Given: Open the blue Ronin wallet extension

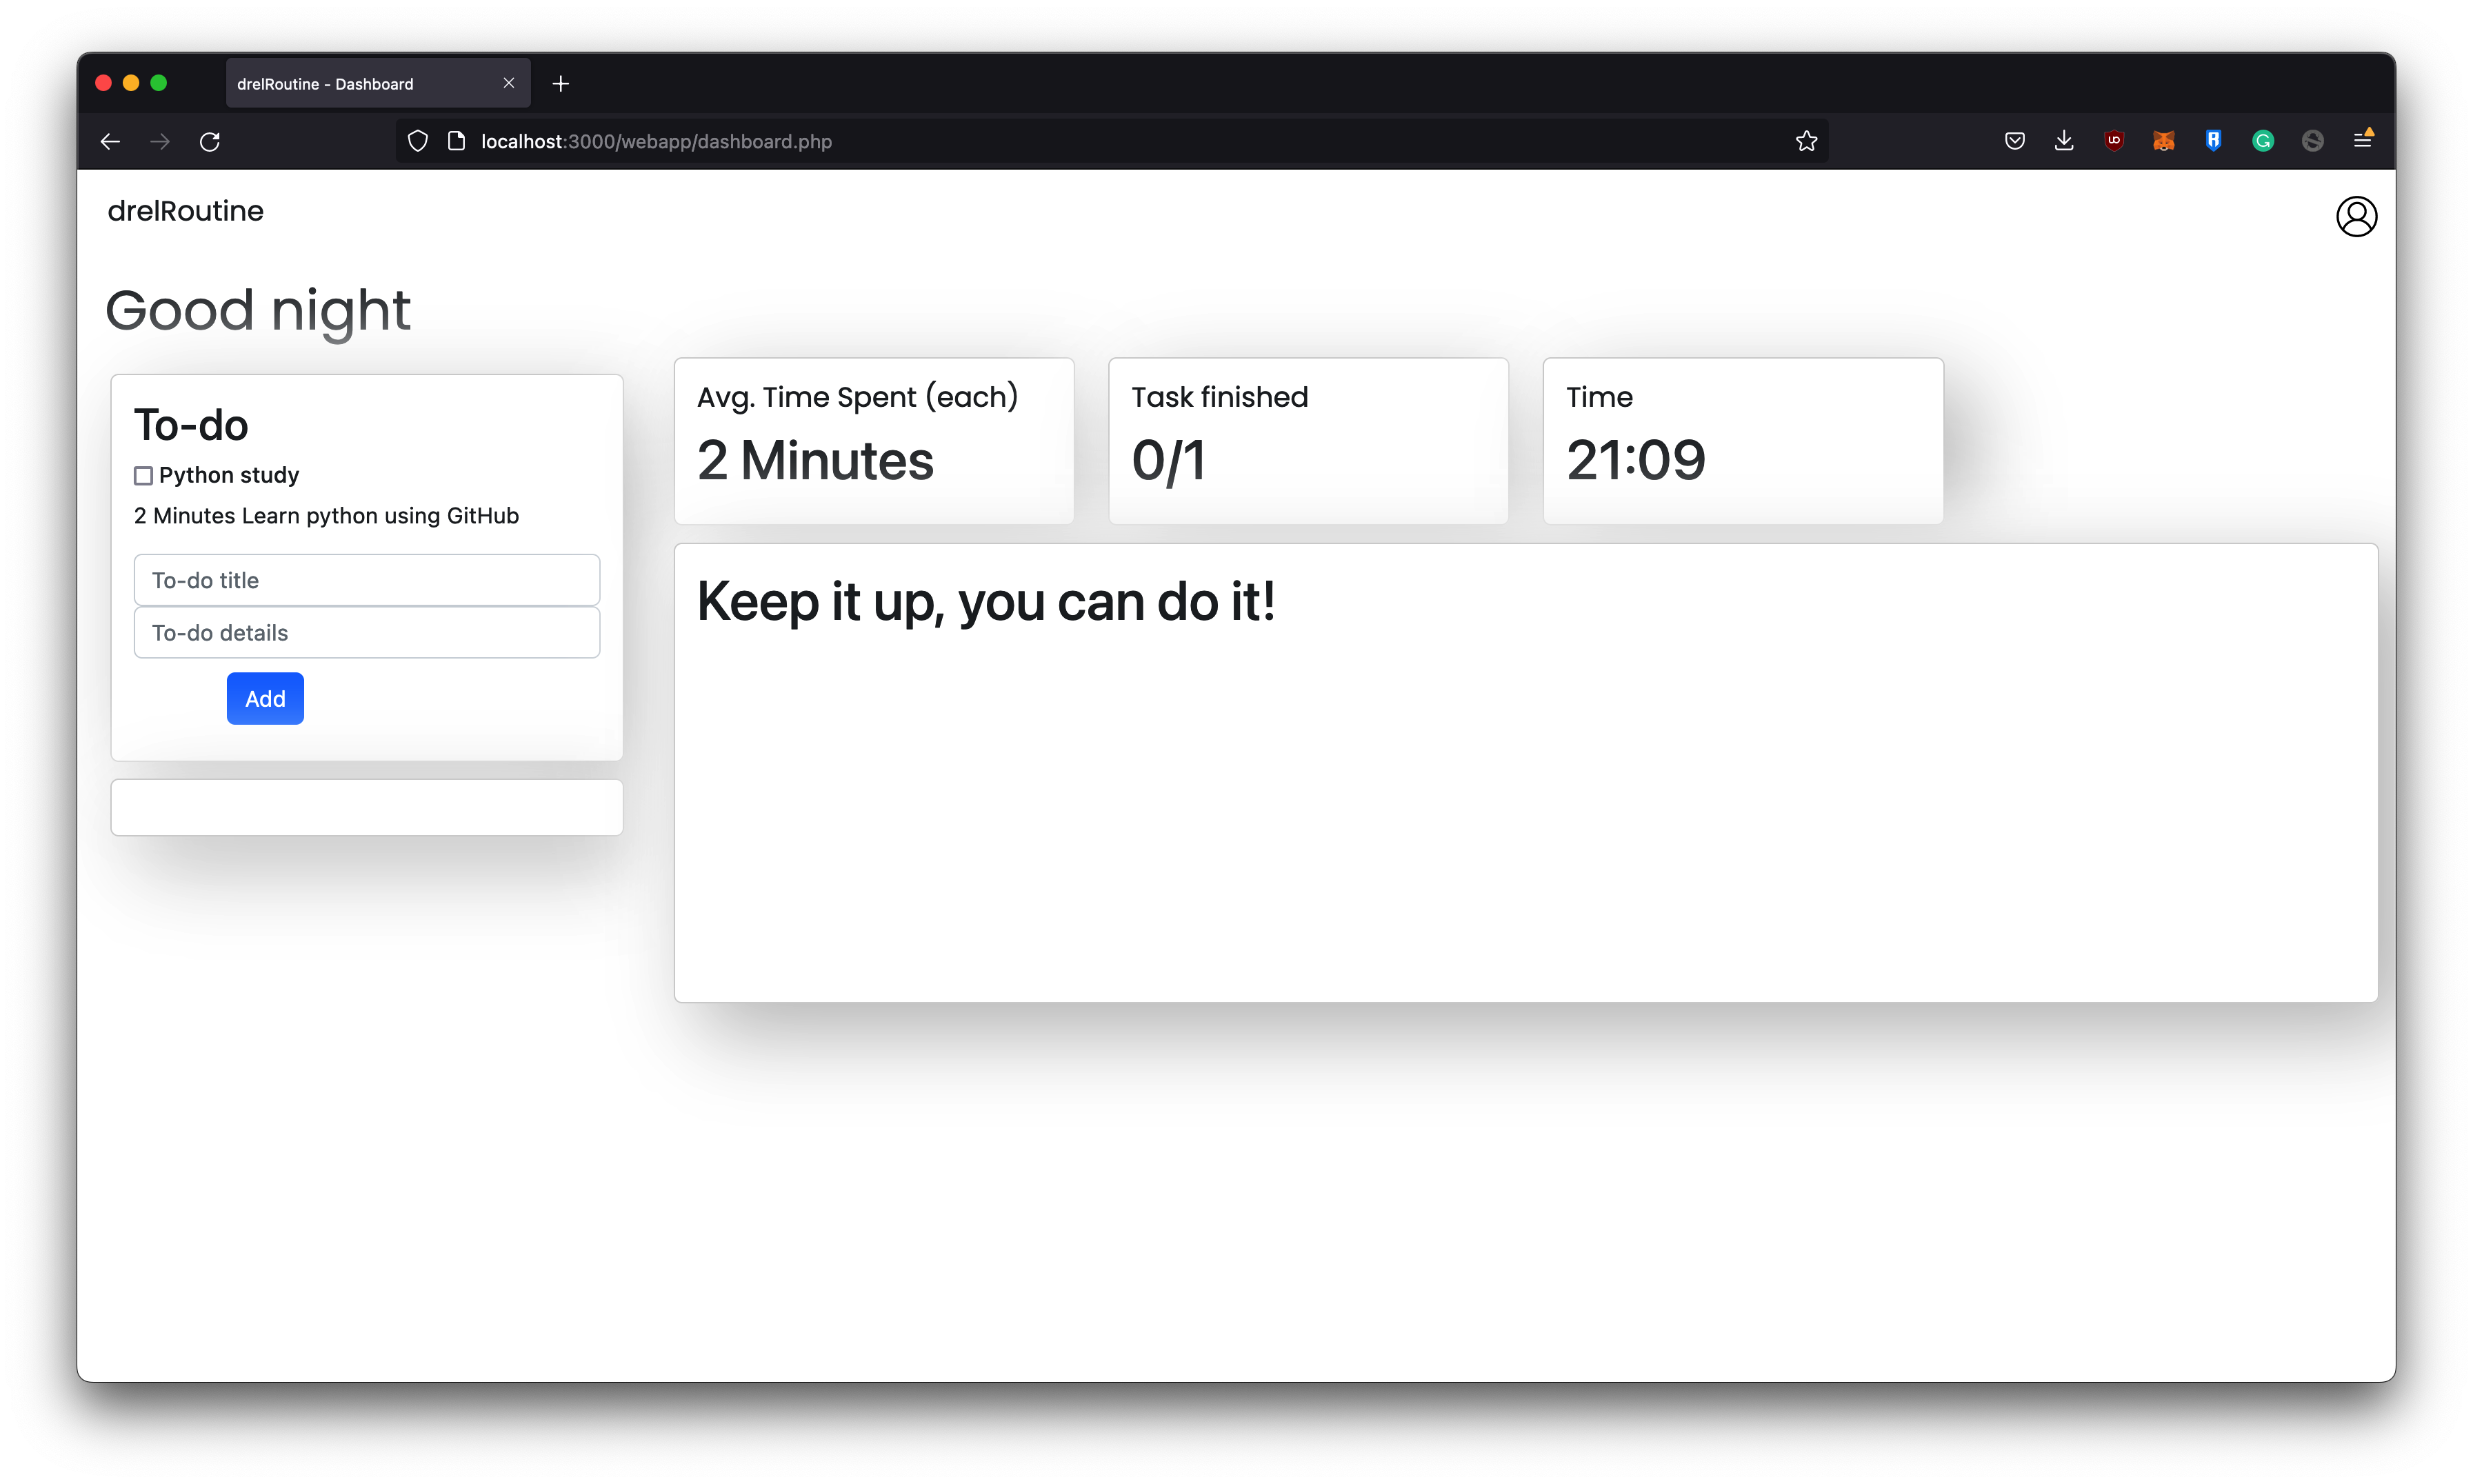Looking at the screenshot, I should 2212,141.
